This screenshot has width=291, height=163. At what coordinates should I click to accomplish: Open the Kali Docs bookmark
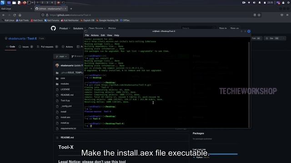tap(36, 20)
